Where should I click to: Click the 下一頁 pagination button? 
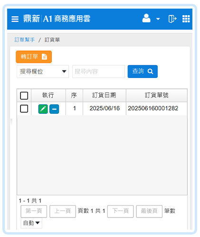pyautogui.click(x=121, y=211)
